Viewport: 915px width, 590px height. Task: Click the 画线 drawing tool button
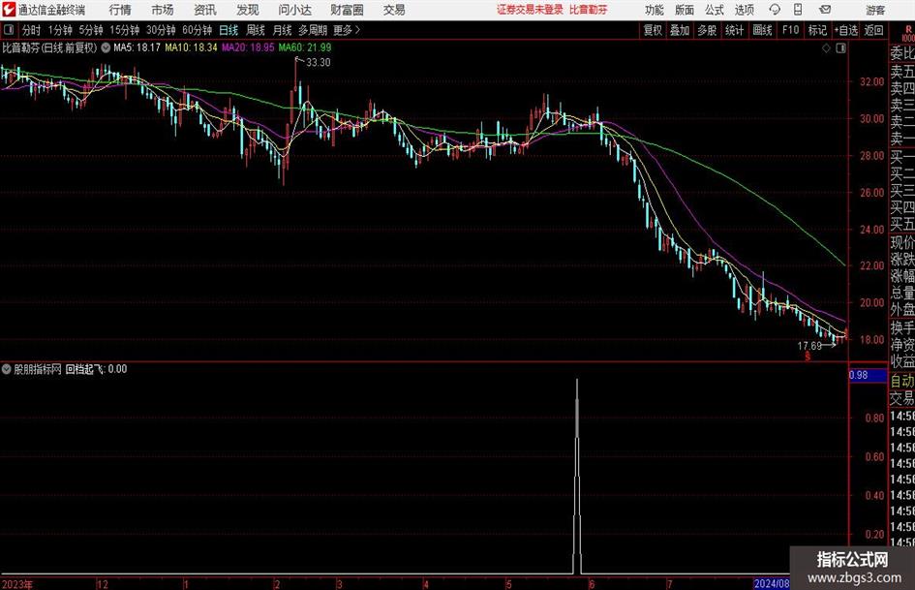pos(762,30)
